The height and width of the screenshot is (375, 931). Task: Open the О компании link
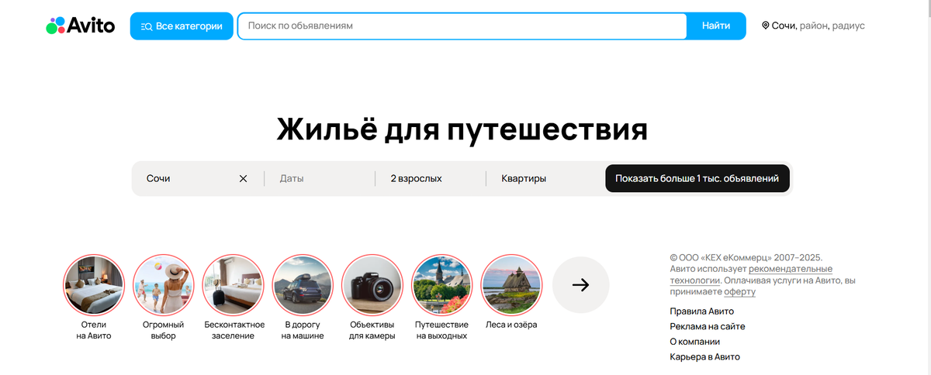click(694, 342)
